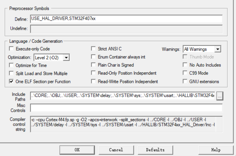Open the Optimization level dropdown
Image resolution: width=236 pixels, height=156 pixels.
point(67,57)
